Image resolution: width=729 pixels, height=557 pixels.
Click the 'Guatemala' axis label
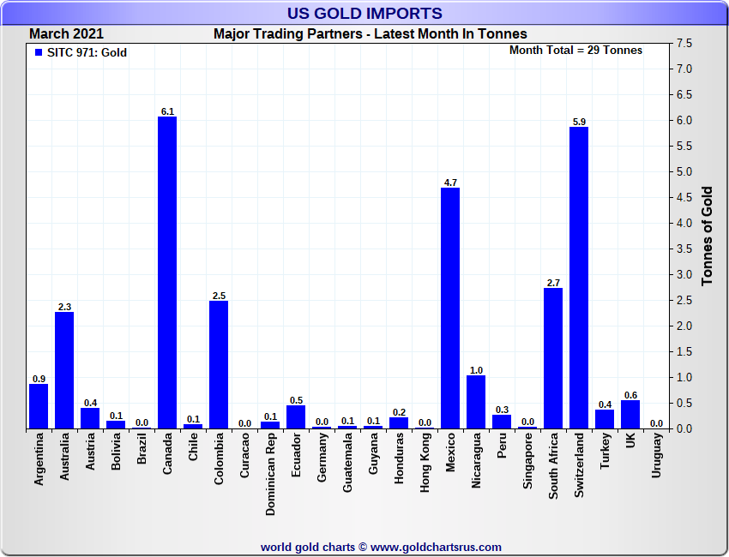click(x=347, y=463)
